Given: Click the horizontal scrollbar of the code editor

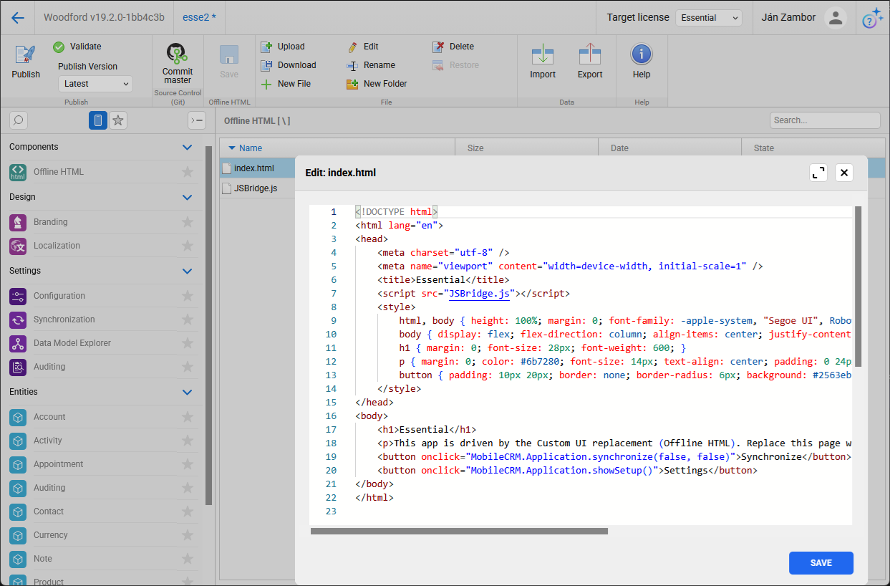Looking at the screenshot, I should click(459, 532).
